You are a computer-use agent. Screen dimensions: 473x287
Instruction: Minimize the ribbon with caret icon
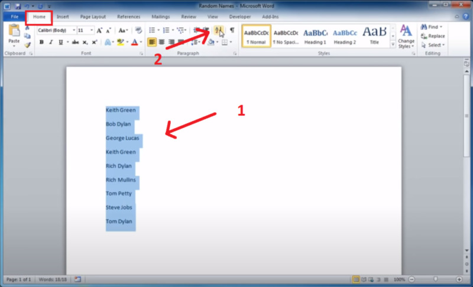coord(456,17)
